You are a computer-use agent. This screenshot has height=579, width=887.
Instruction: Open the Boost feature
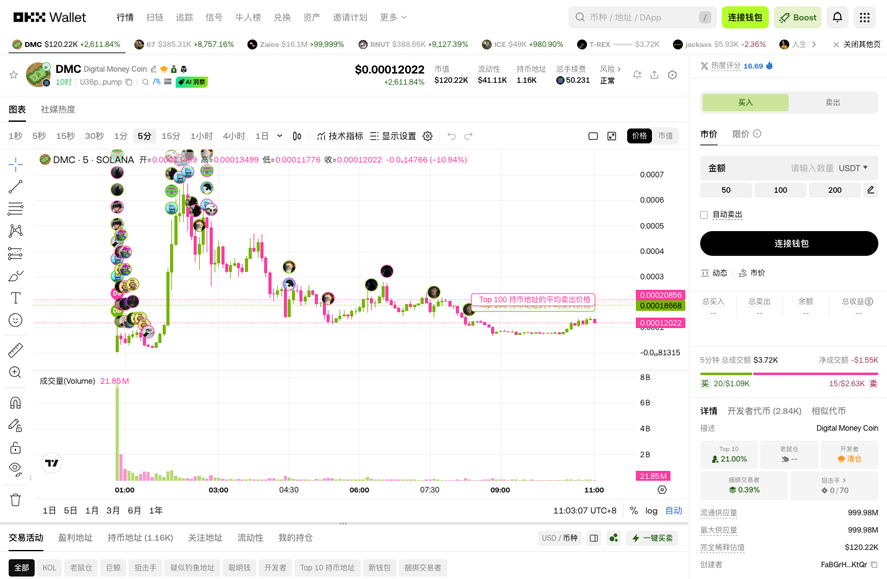coord(797,17)
